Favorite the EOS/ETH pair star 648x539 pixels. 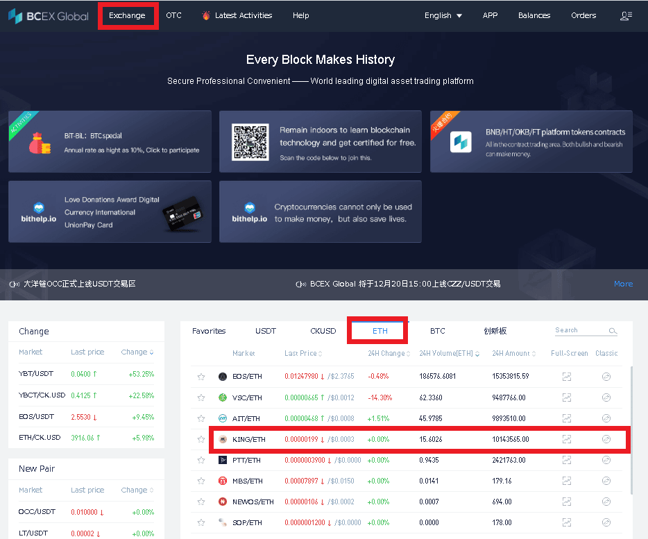point(201,377)
